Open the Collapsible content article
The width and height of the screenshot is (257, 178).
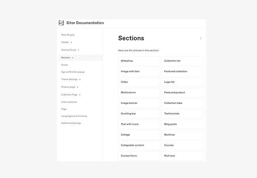pyautogui.click(x=139, y=145)
